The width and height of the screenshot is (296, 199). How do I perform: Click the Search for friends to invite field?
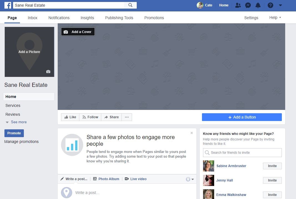[x=242, y=153]
